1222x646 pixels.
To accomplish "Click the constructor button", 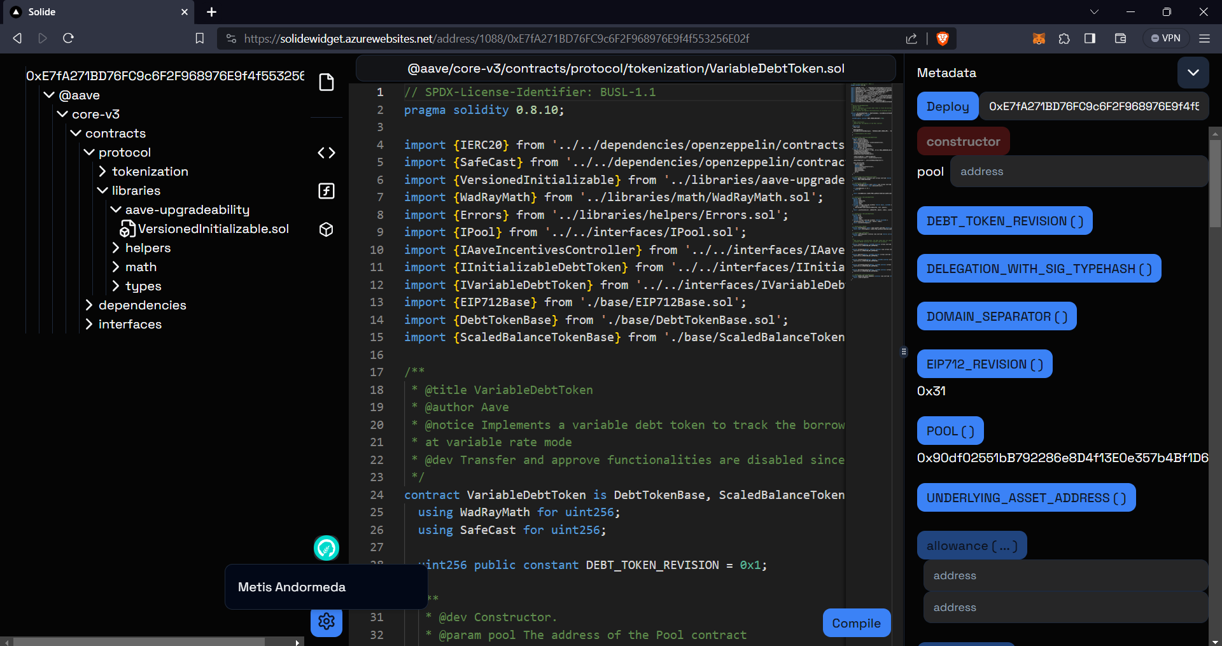I will [x=963, y=141].
